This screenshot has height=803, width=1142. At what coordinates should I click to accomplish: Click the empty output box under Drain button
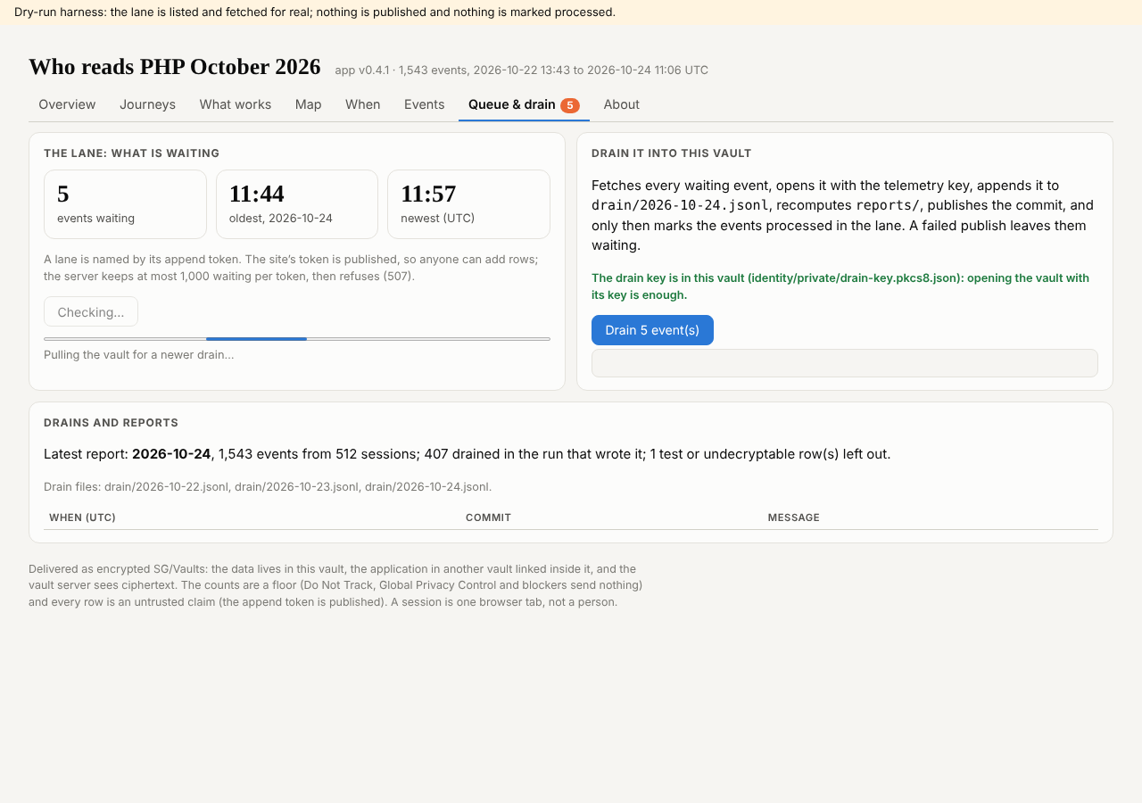click(x=845, y=363)
